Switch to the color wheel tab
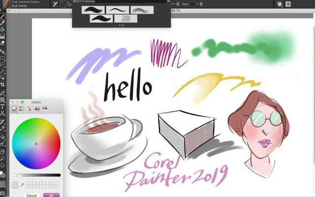 (x=14, y=108)
